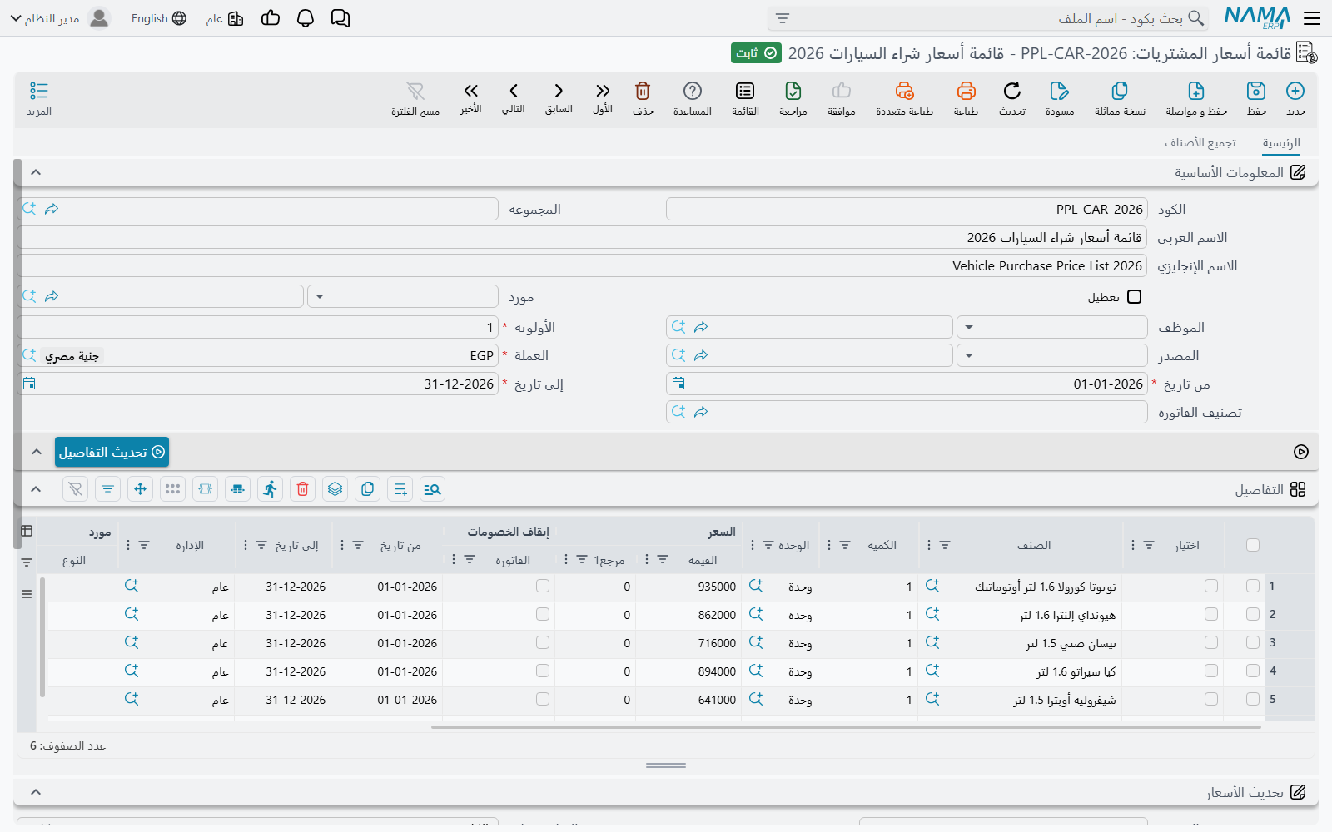The width and height of the screenshot is (1332, 832).
Task: Go to التالي next record
Action: [514, 91]
